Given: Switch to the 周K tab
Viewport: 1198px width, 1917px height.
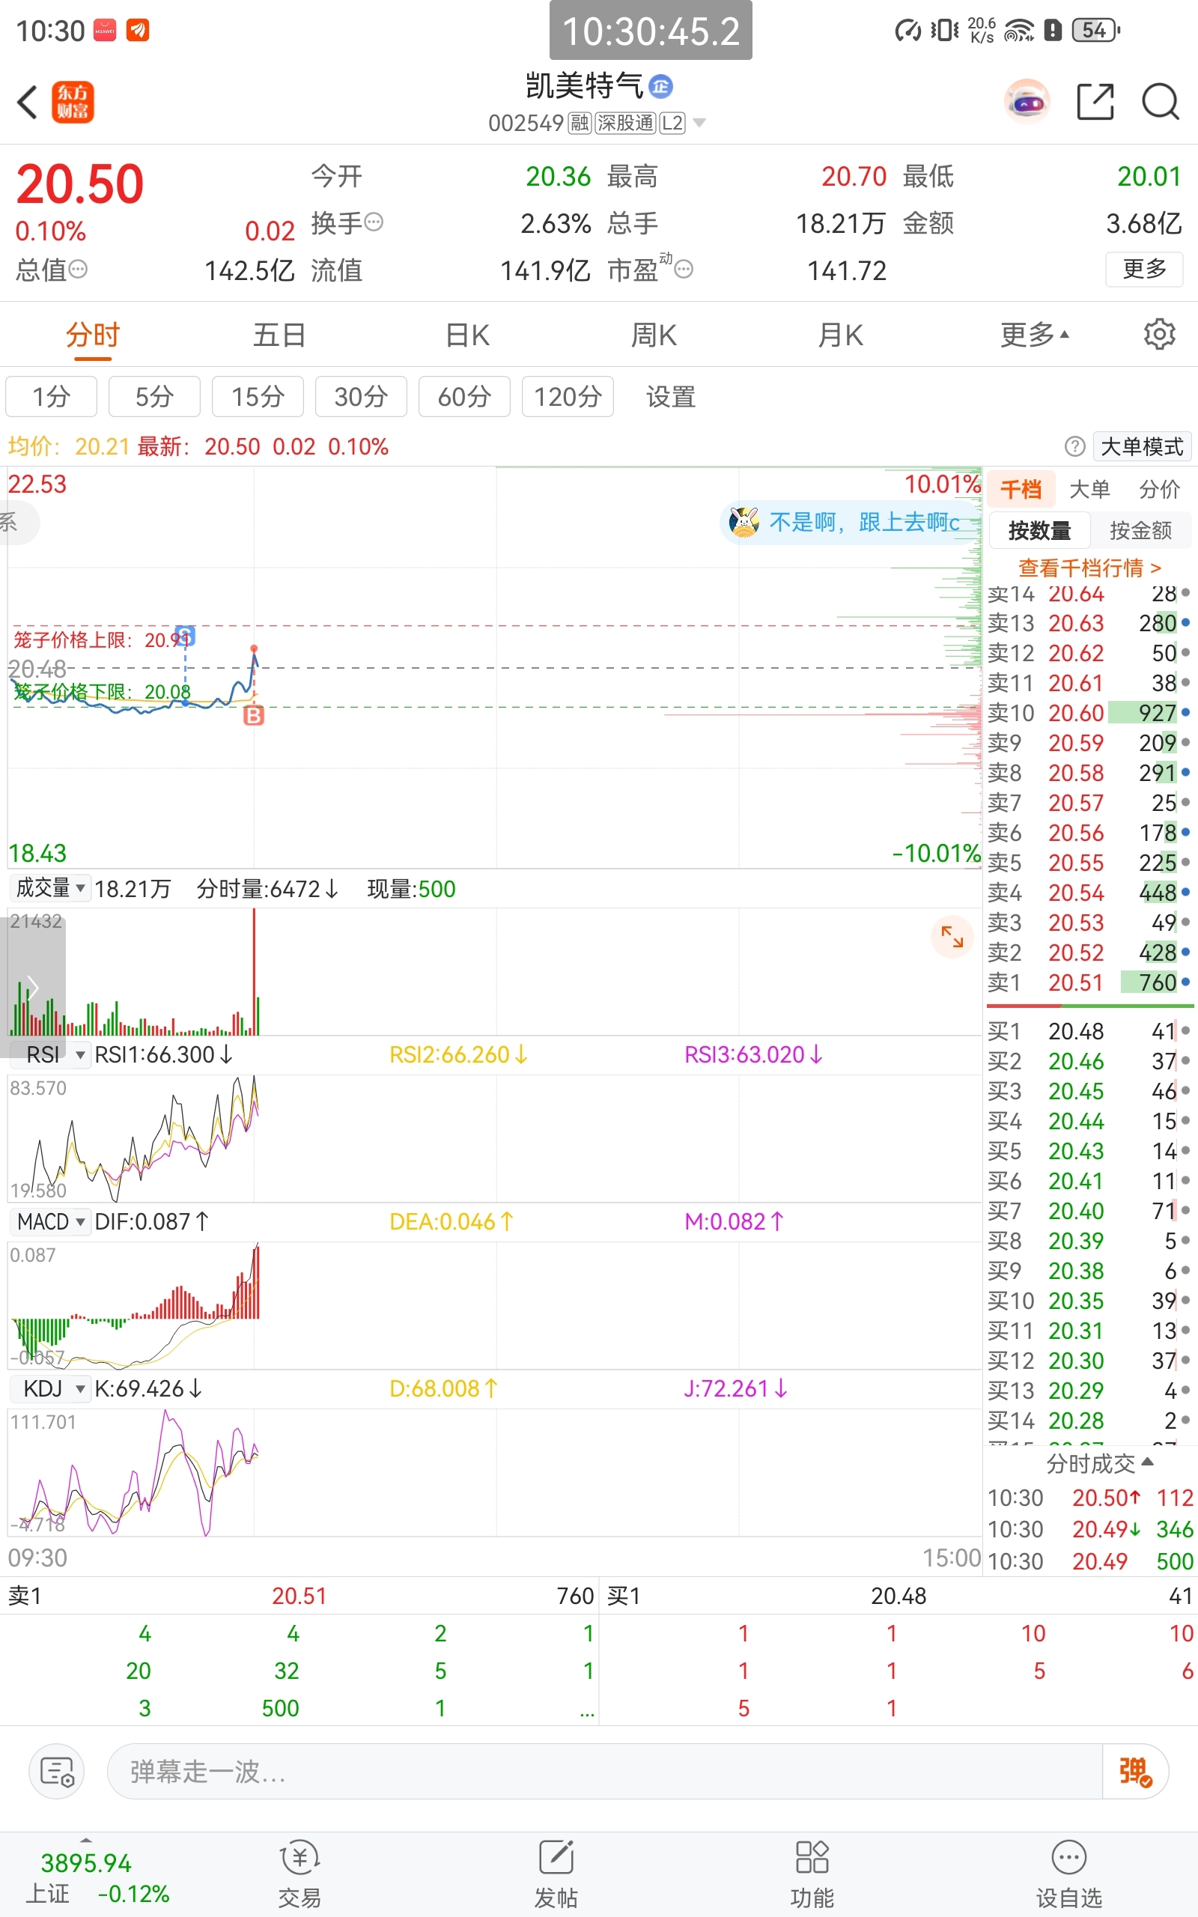Looking at the screenshot, I should (654, 334).
